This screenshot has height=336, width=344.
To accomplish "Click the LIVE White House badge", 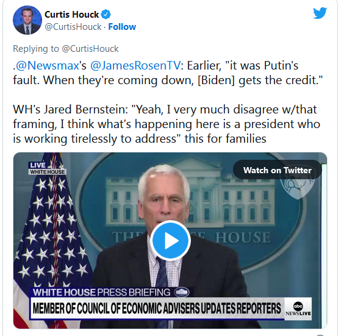I will click(x=47, y=168).
